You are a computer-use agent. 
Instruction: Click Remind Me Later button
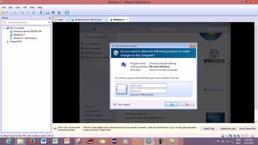(228, 128)
